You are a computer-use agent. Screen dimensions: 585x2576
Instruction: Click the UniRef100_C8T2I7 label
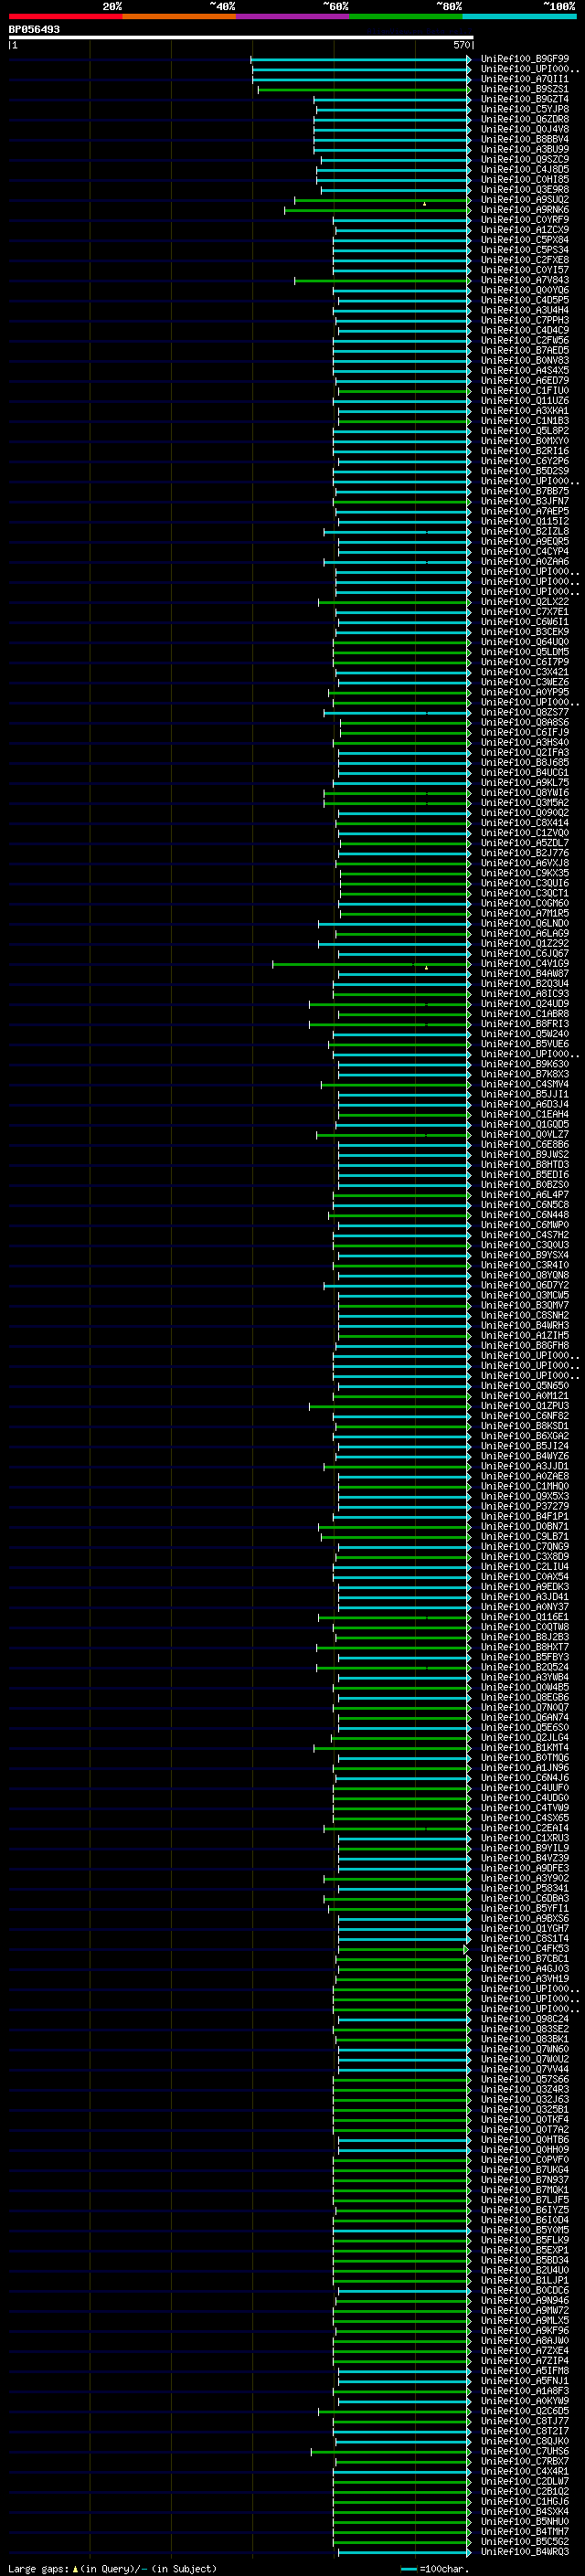[x=525, y=2431]
